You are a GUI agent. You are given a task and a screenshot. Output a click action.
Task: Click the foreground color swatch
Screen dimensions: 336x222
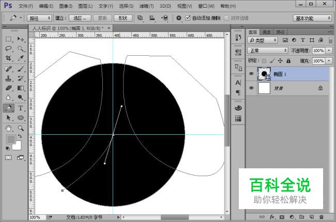point(11,139)
